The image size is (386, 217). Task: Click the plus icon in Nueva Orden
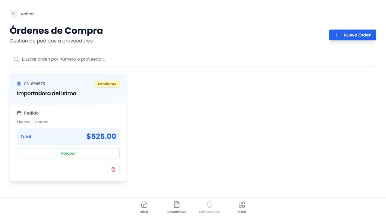(336, 35)
